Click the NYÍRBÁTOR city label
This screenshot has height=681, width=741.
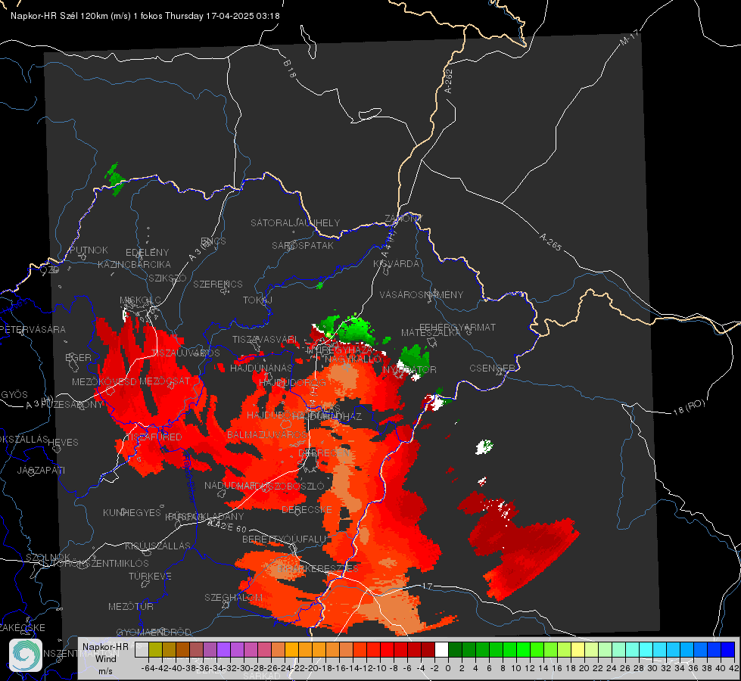(x=409, y=369)
